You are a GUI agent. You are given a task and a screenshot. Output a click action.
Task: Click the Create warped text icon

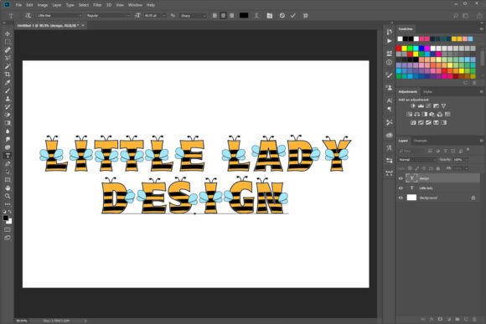256,15
